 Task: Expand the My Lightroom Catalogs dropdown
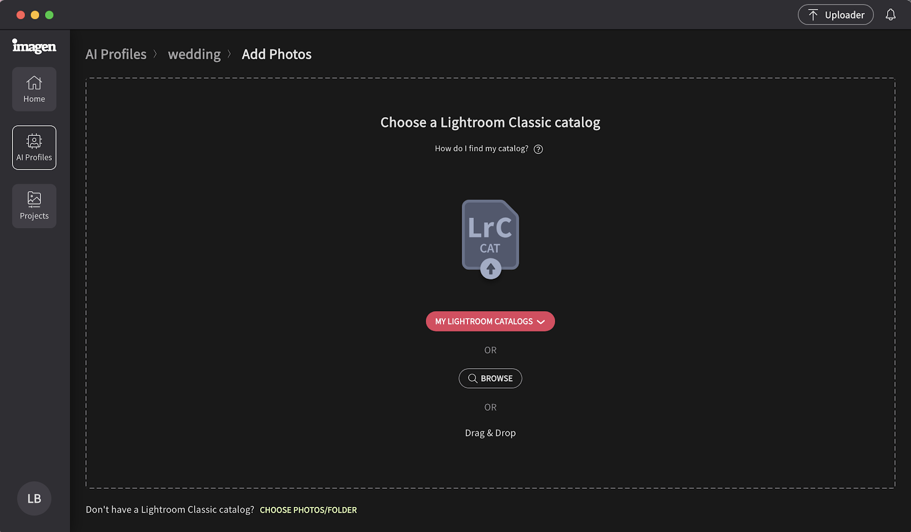(490, 321)
